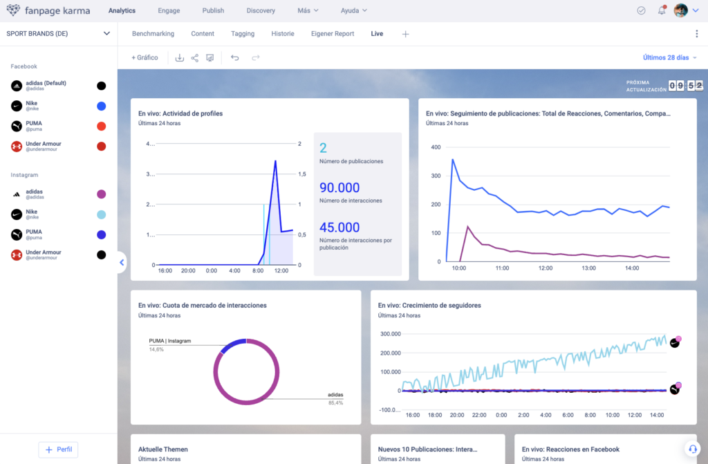Redo the dashboard change
The image size is (708, 464).
(x=256, y=58)
